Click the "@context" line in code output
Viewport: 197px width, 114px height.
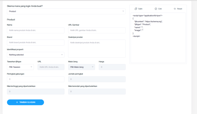148,22
